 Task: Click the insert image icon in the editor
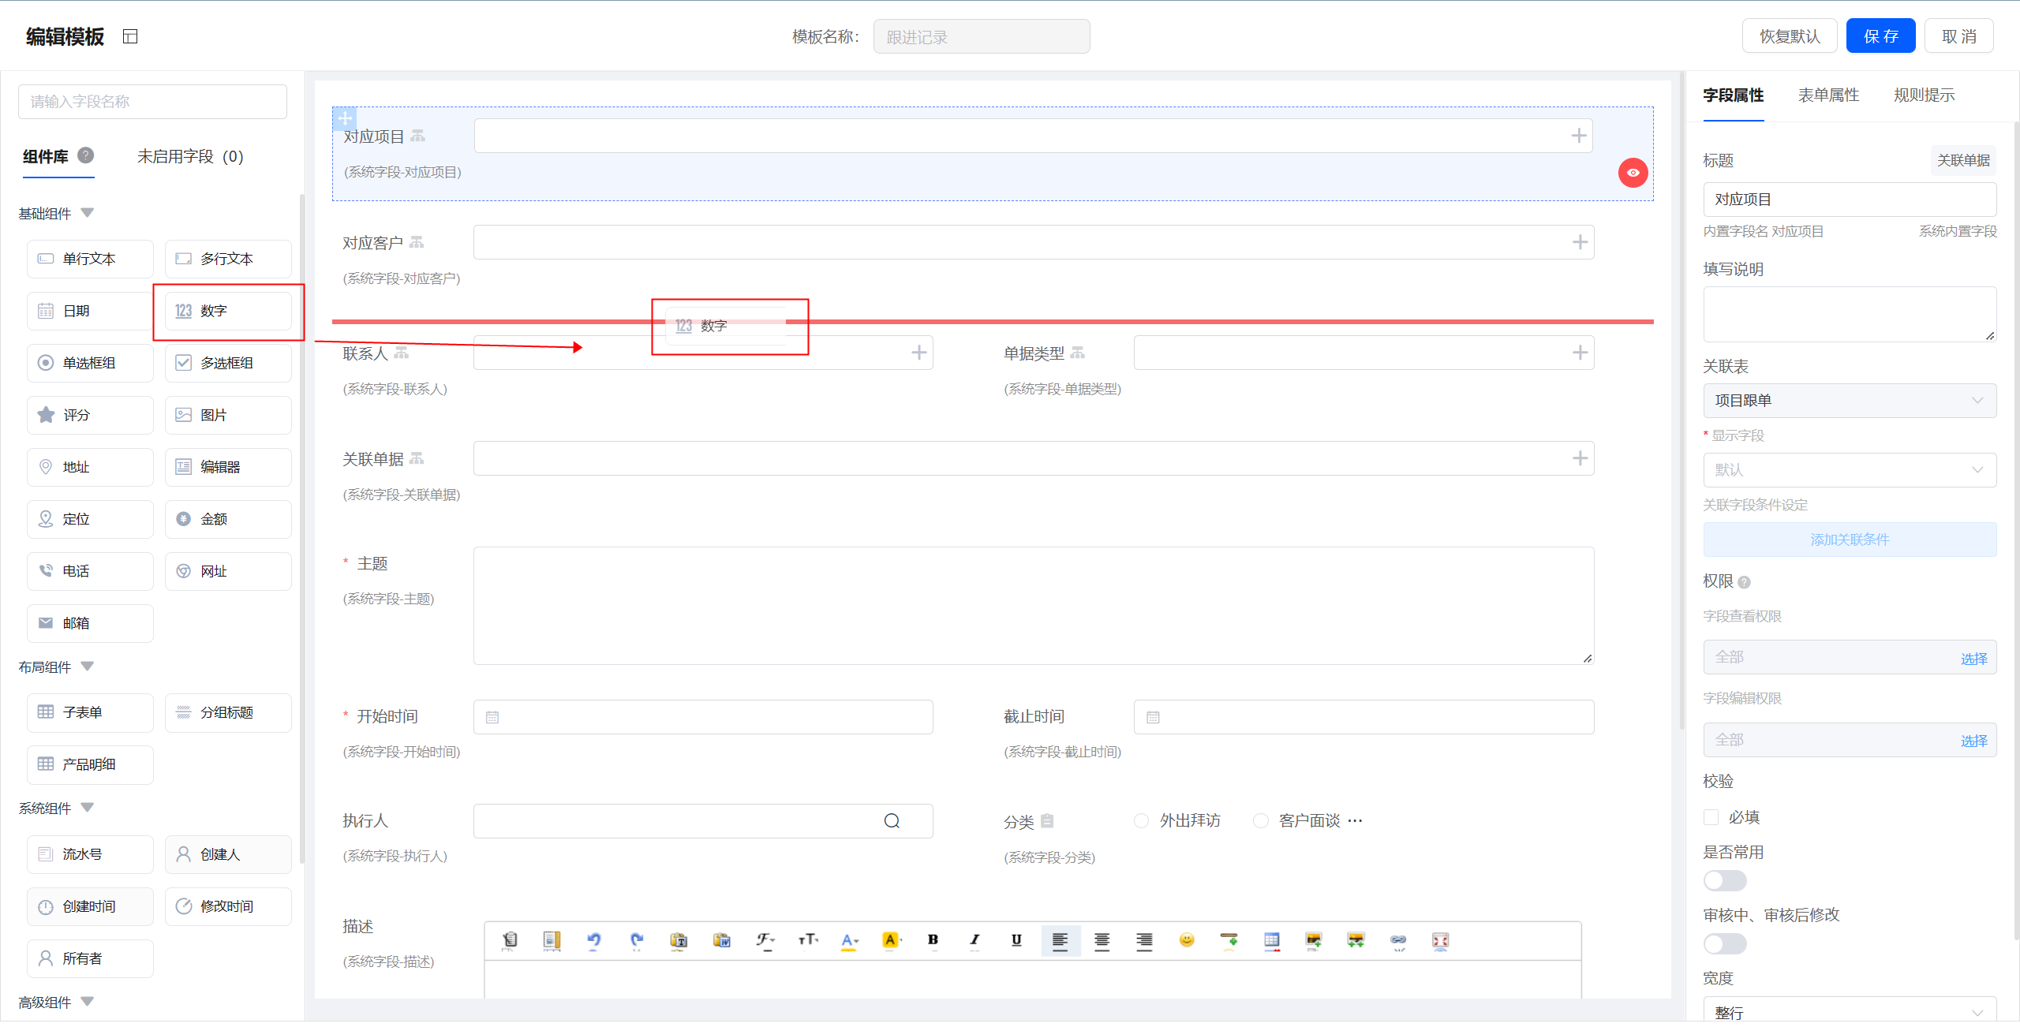(1313, 940)
